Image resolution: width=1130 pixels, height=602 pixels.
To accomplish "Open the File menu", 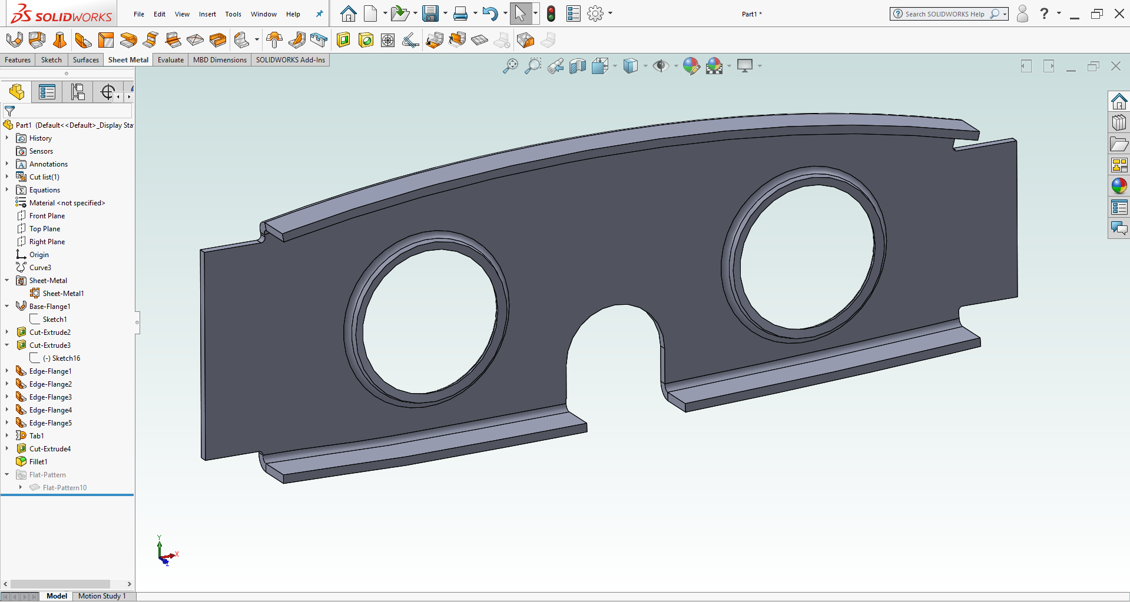I will 139,14.
